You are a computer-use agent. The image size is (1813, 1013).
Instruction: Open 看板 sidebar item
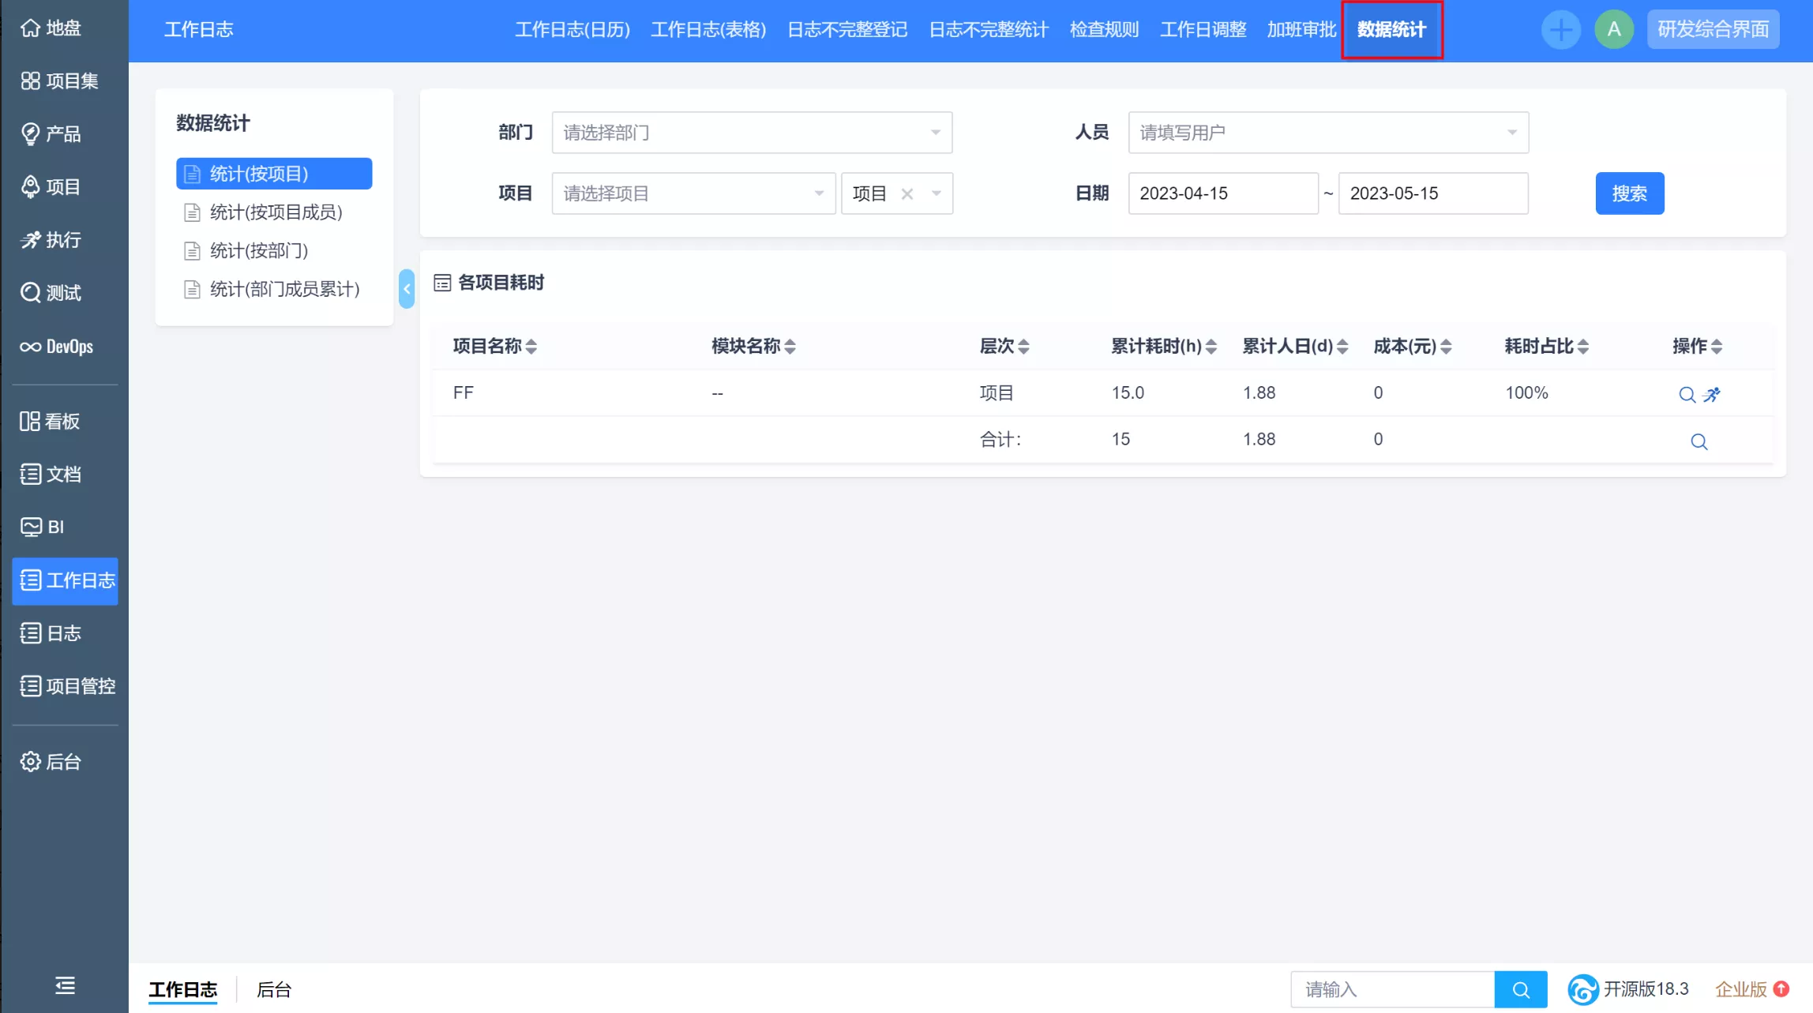coord(51,421)
